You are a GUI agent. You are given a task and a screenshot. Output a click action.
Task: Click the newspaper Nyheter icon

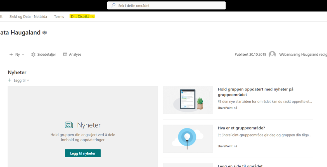click(69, 125)
